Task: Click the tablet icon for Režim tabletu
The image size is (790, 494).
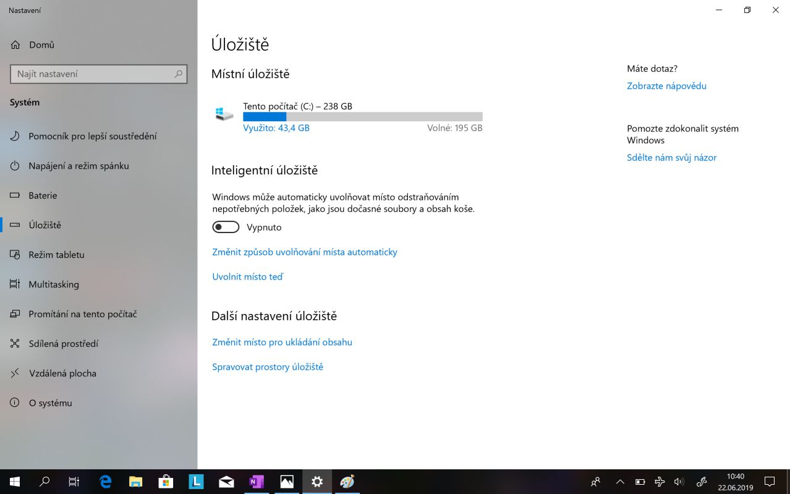Action: click(15, 255)
